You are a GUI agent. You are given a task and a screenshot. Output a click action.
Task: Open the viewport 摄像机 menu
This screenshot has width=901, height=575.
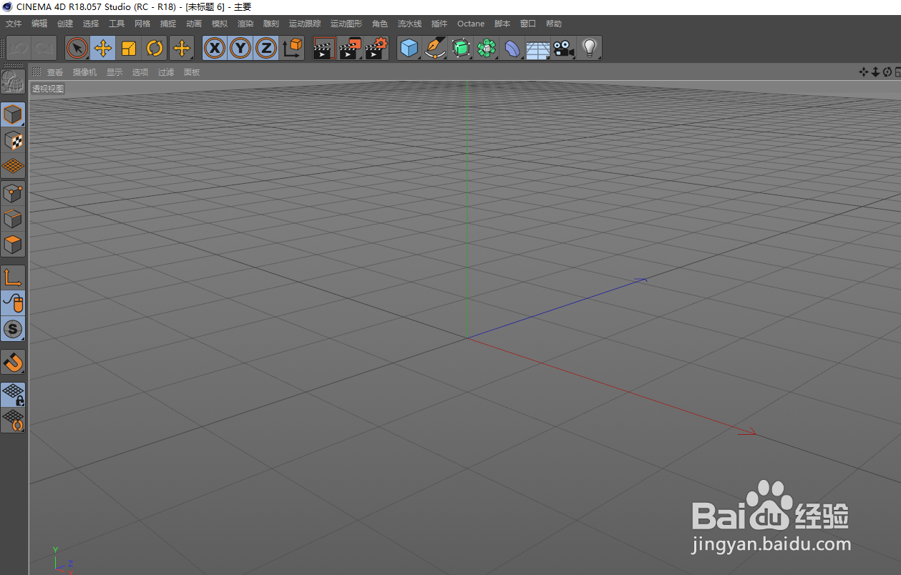pyautogui.click(x=84, y=72)
